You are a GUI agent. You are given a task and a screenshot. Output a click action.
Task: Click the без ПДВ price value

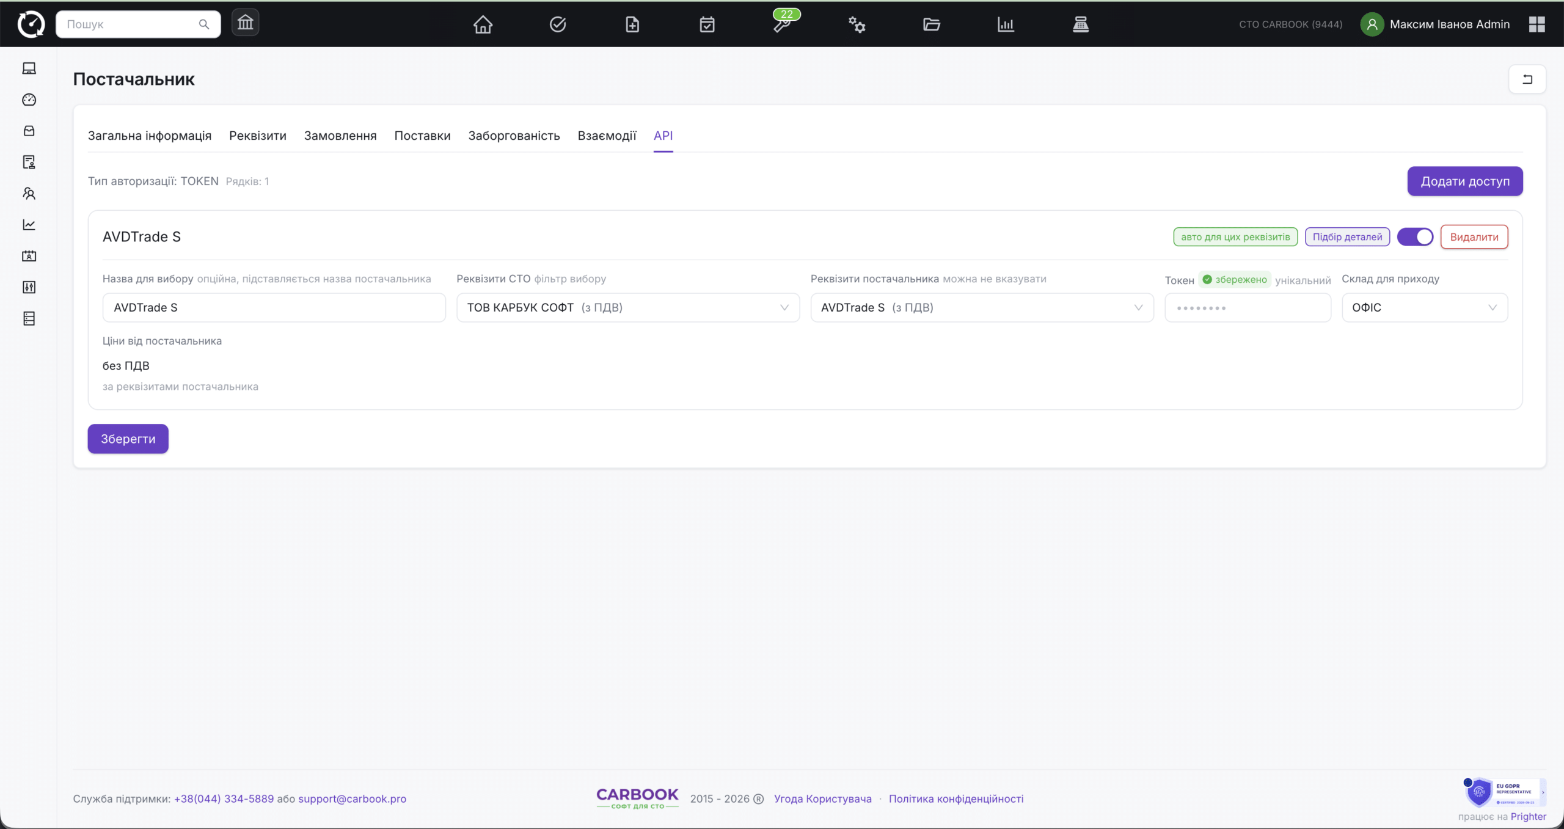[126, 366]
